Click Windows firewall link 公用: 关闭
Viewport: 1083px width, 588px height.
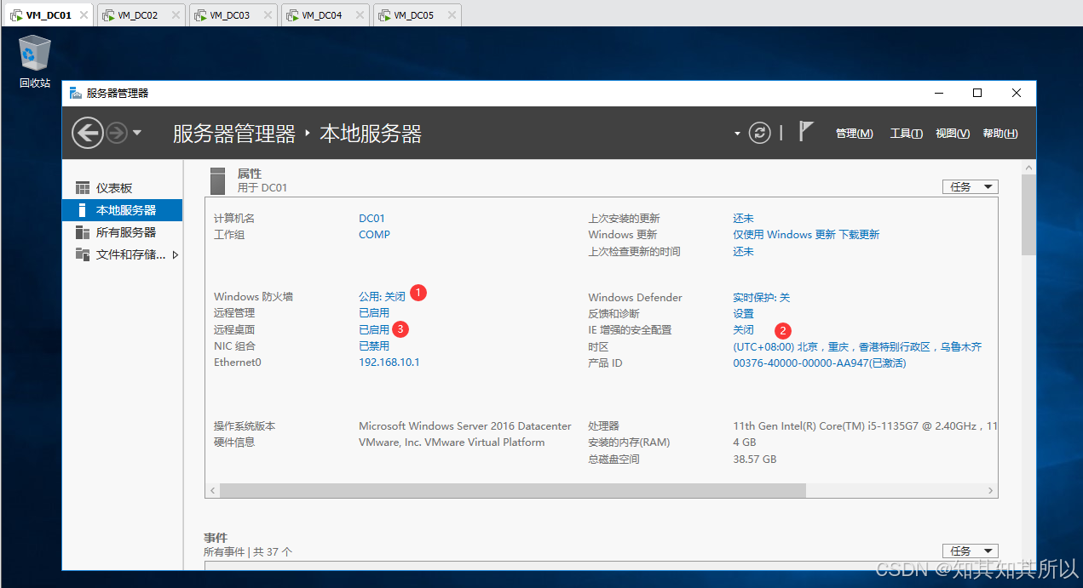coord(383,297)
